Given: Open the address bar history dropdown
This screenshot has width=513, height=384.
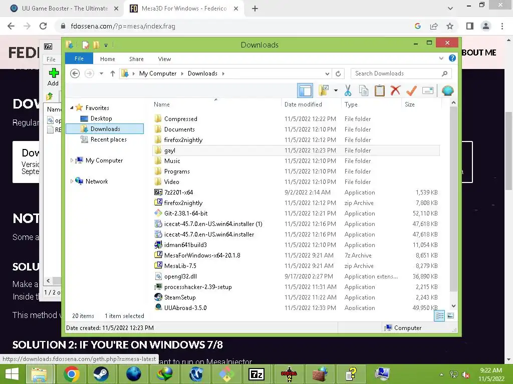Looking at the screenshot, I should 327,73.
